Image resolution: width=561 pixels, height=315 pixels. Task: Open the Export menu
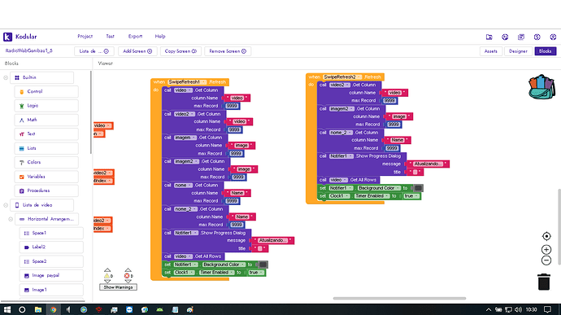tap(135, 37)
